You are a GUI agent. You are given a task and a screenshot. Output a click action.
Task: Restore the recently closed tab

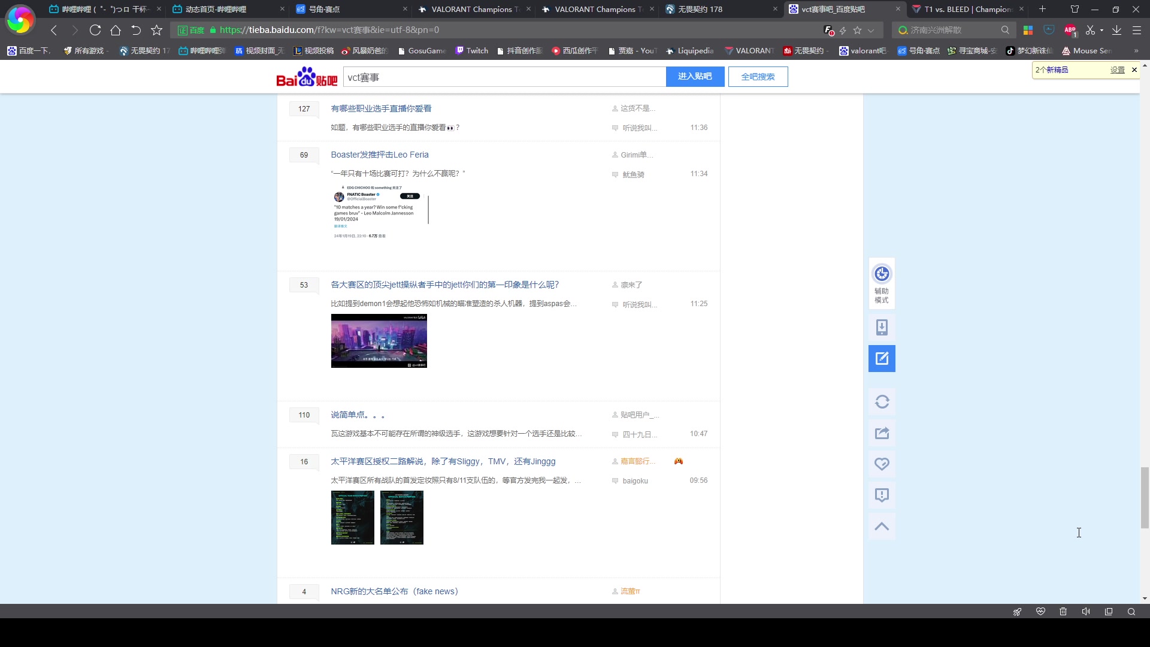pos(136,30)
